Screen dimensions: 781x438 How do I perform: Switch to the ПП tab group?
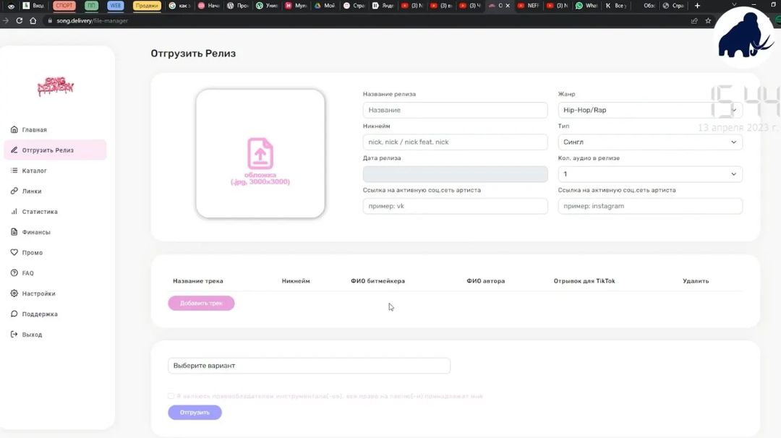91,6
